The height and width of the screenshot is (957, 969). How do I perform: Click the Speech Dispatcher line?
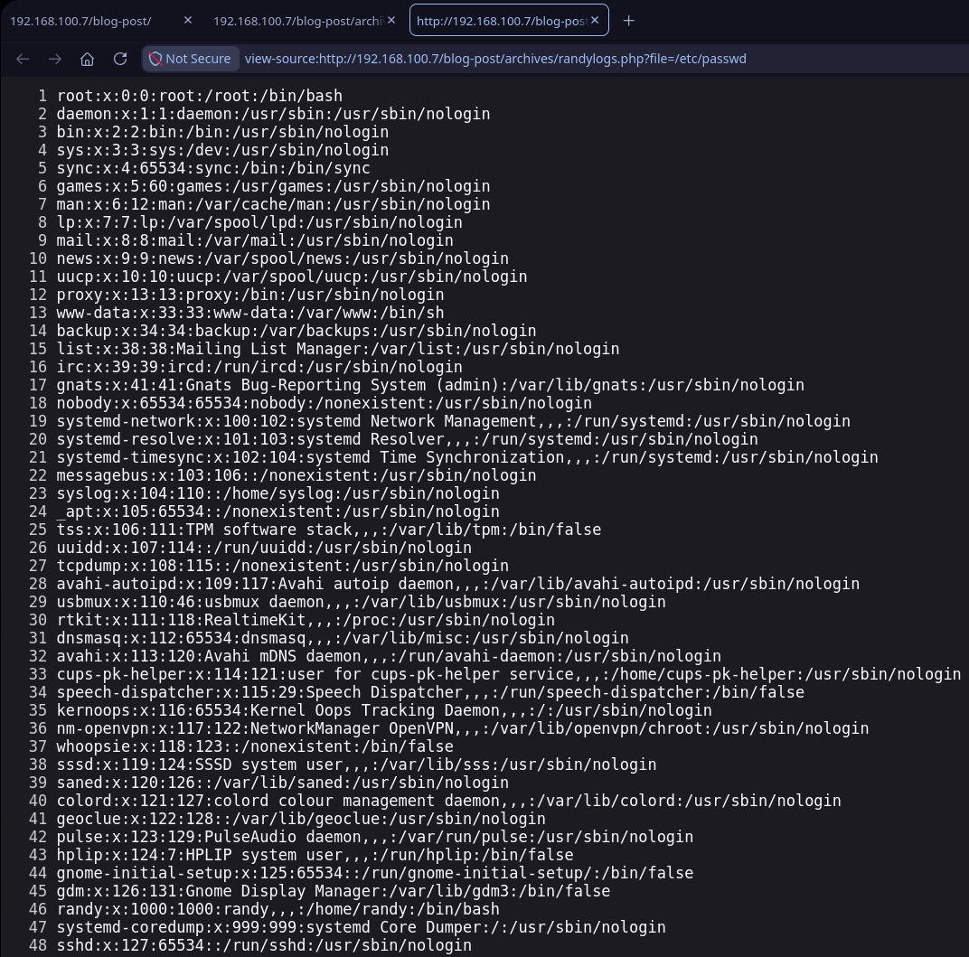tap(431, 692)
